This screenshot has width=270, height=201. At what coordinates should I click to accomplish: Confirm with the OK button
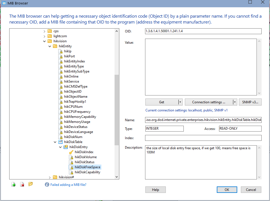point(227,190)
